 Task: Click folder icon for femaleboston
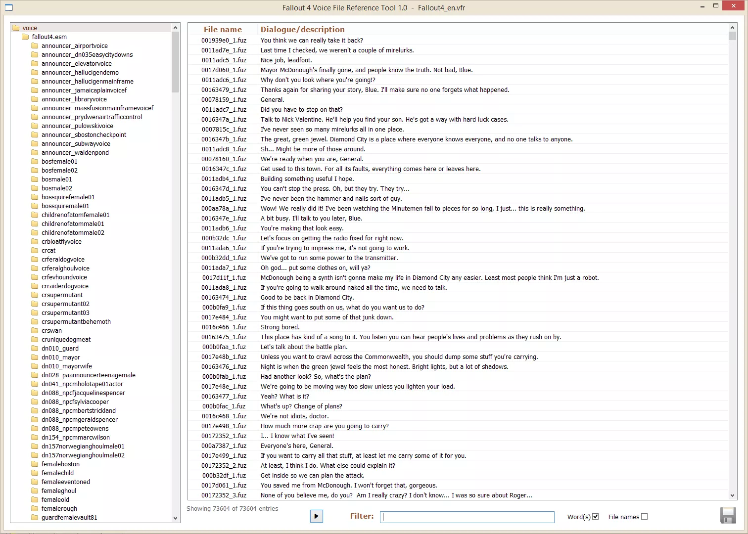pyautogui.click(x=35, y=464)
